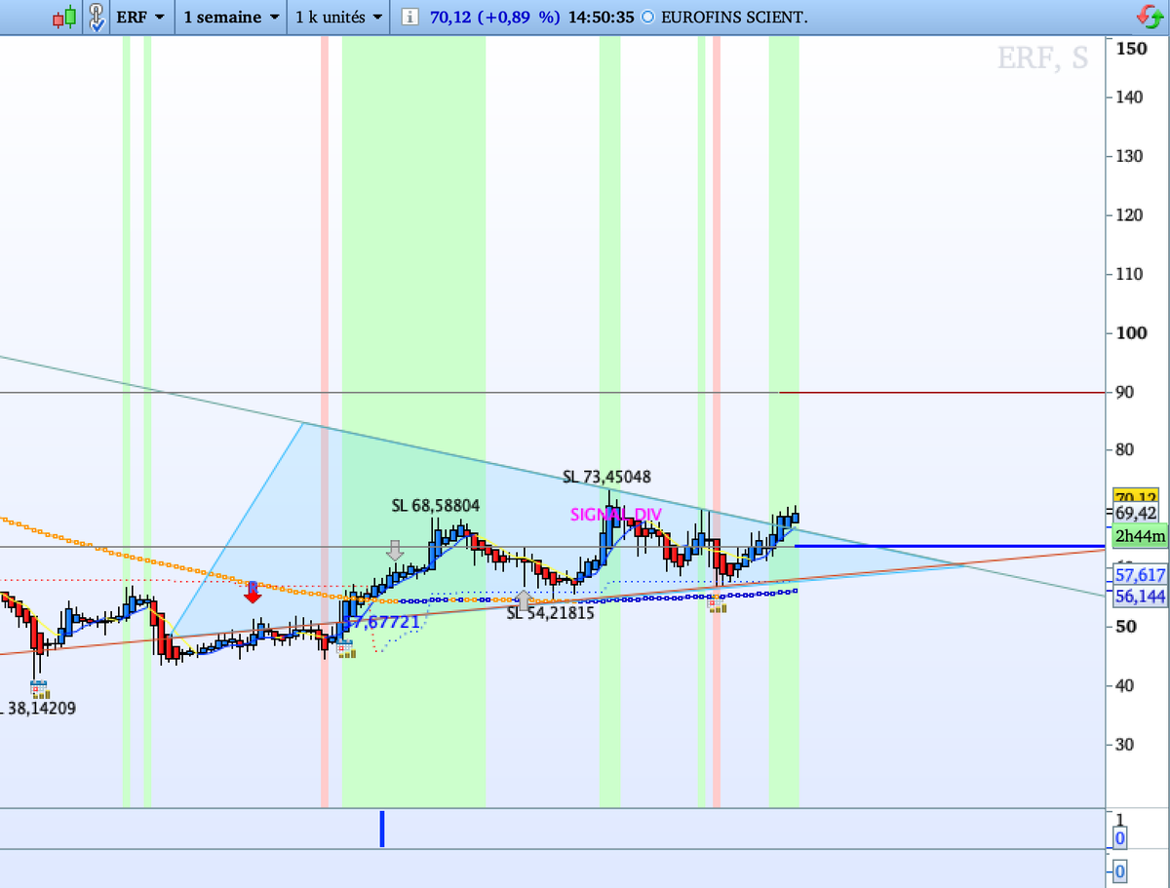Image resolution: width=1170 pixels, height=888 pixels.
Task: Open the candlestick chart style icon
Action: (x=64, y=17)
